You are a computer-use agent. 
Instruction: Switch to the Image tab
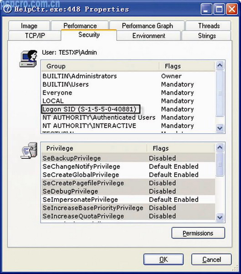(29, 25)
